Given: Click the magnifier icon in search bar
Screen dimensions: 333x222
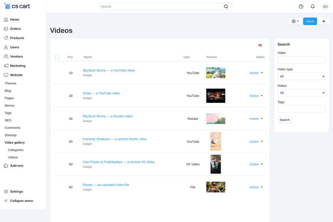Looking at the screenshot, I should click(226, 6).
